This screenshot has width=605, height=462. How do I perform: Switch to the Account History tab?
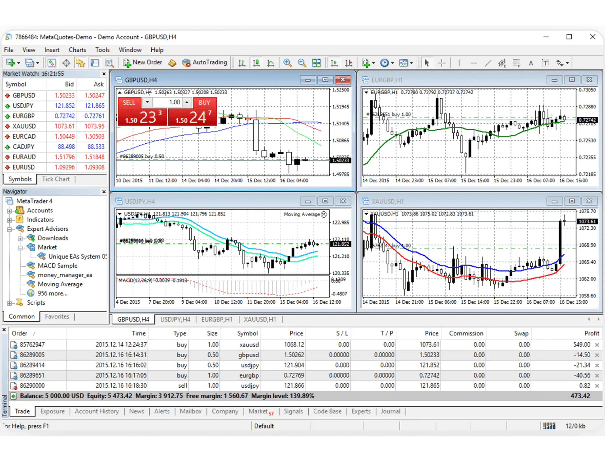(97, 411)
